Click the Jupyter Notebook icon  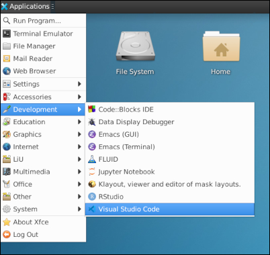click(92, 172)
